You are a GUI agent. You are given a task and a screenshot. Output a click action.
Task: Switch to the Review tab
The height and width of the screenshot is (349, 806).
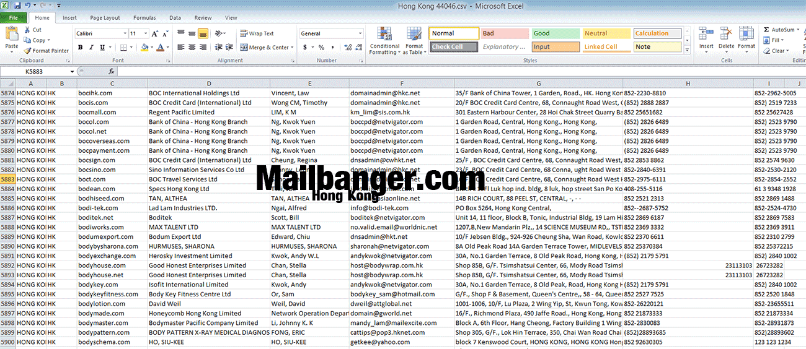[203, 18]
